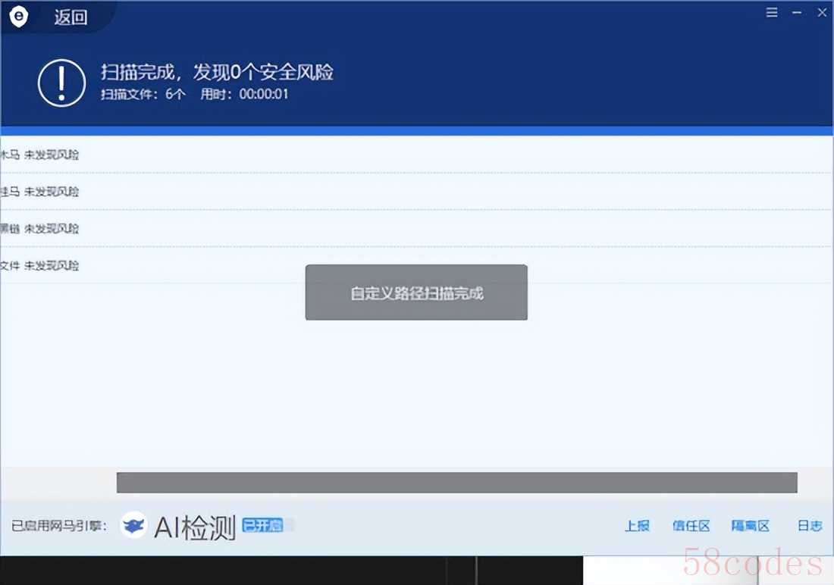Screen dimensions: 834x585
Task: Select the 文件 未发现风险 row
Action: 416,265
